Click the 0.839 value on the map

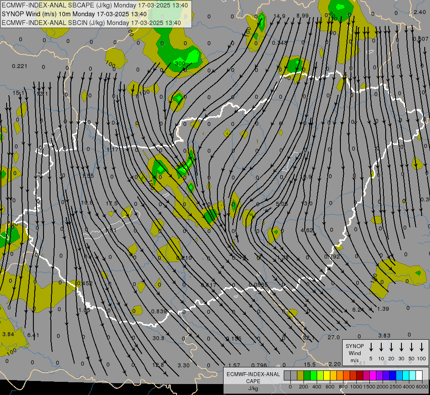click(x=159, y=312)
